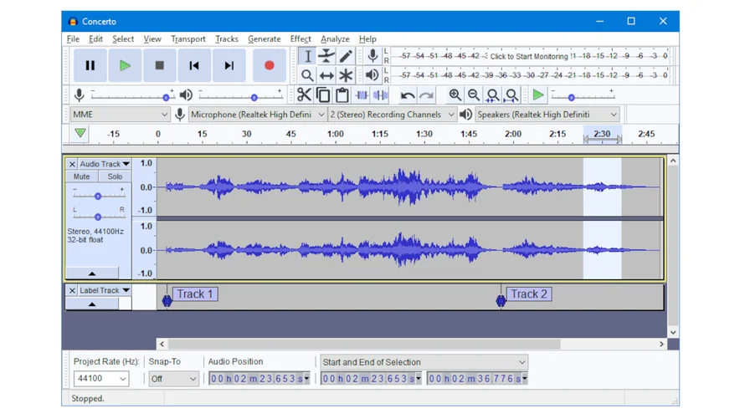
Task: Expand the Snap-To Off dropdown
Action: (173, 379)
